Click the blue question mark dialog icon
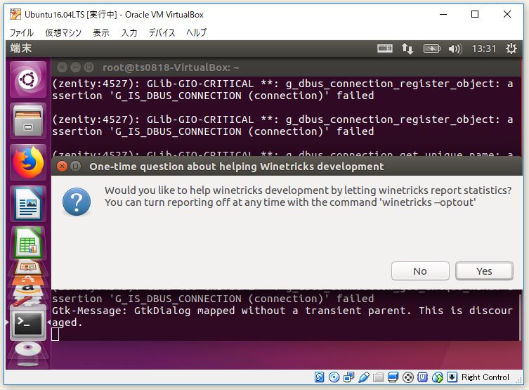 coord(77,202)
